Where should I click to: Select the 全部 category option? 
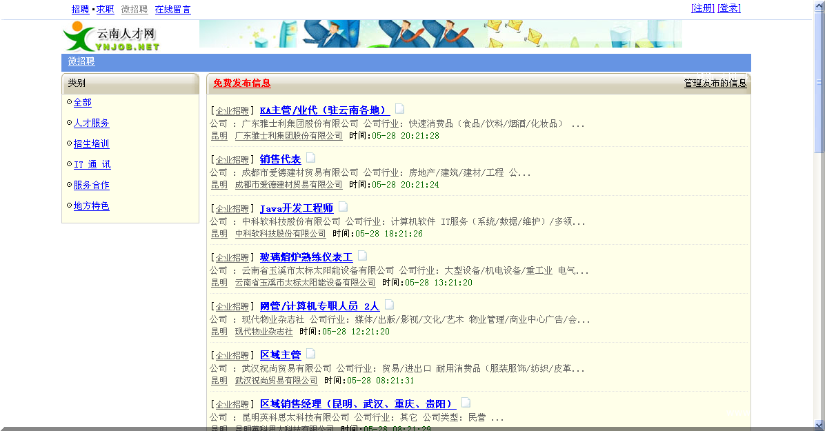coord(82,102)
